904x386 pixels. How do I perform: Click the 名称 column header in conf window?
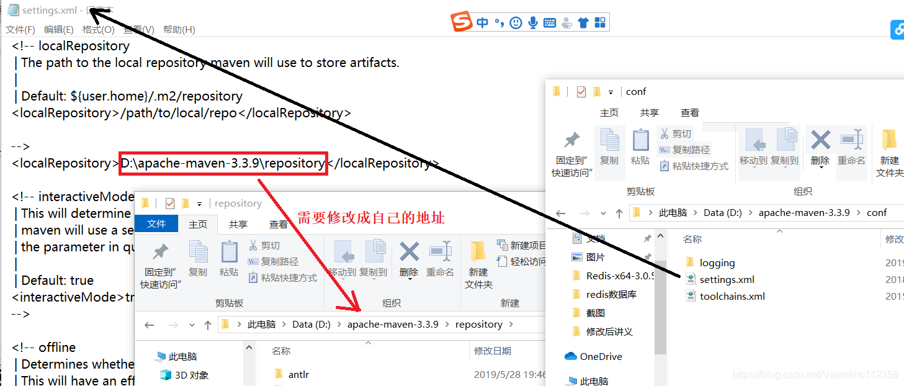click(x=692, y=239)
